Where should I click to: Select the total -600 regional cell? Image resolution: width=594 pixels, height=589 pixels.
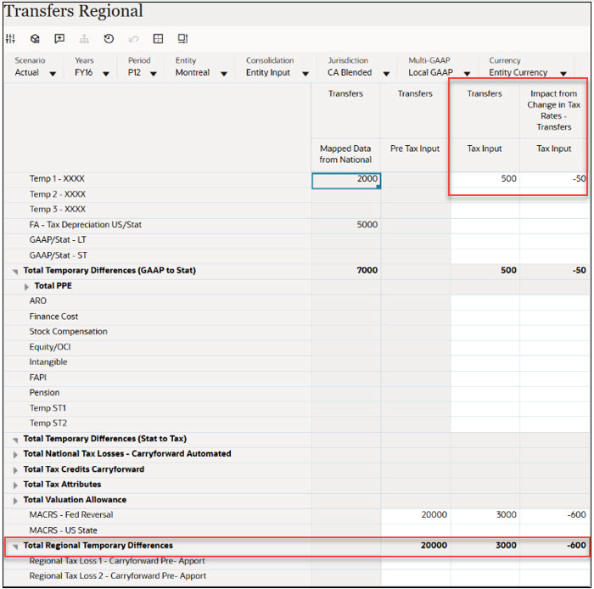(554, 546)
